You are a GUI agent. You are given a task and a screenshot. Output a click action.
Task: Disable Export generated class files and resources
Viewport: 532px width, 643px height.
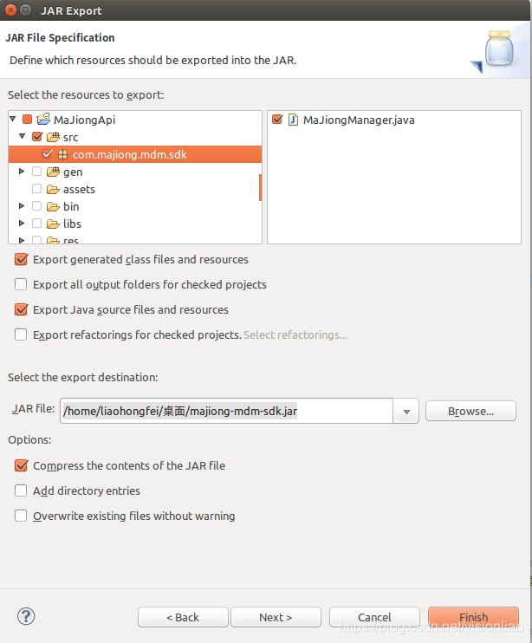click(21, 259)
